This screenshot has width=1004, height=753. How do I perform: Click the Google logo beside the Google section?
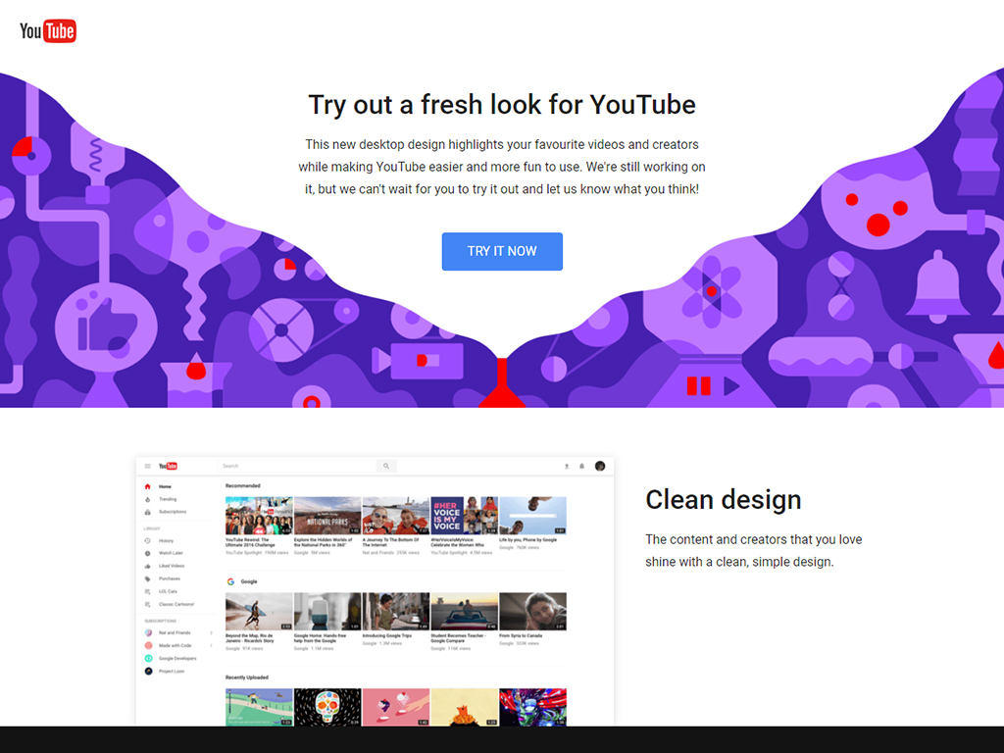(x=230, y=581)
